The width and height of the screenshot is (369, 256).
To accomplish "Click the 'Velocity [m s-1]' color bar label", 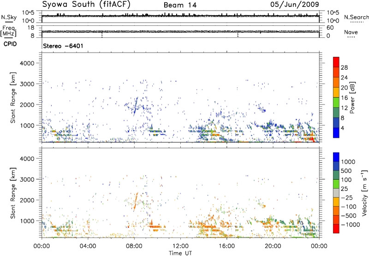I will click(x=364, y=193).
